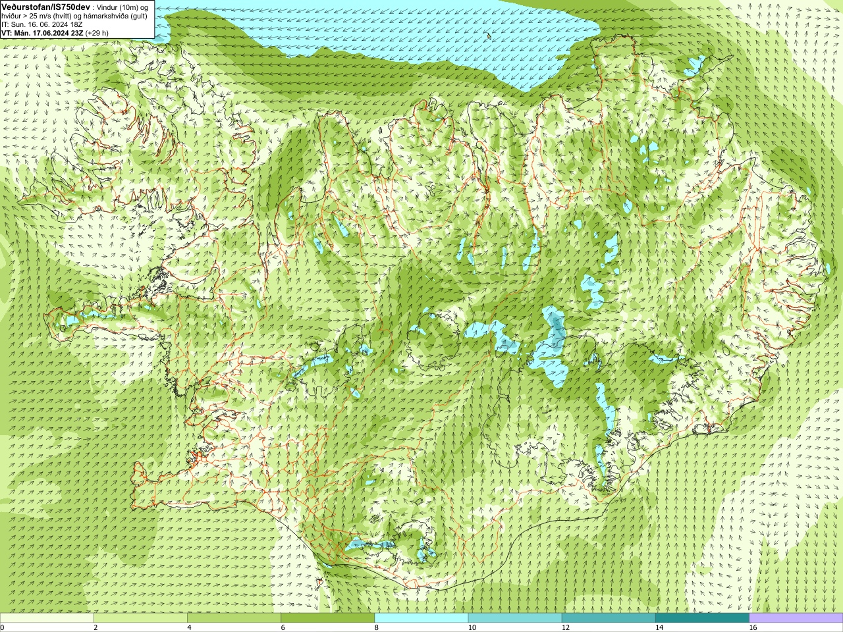The image size is (843, 632).
Task: Click the scale label '8'
Action: [x=377, y=627]
